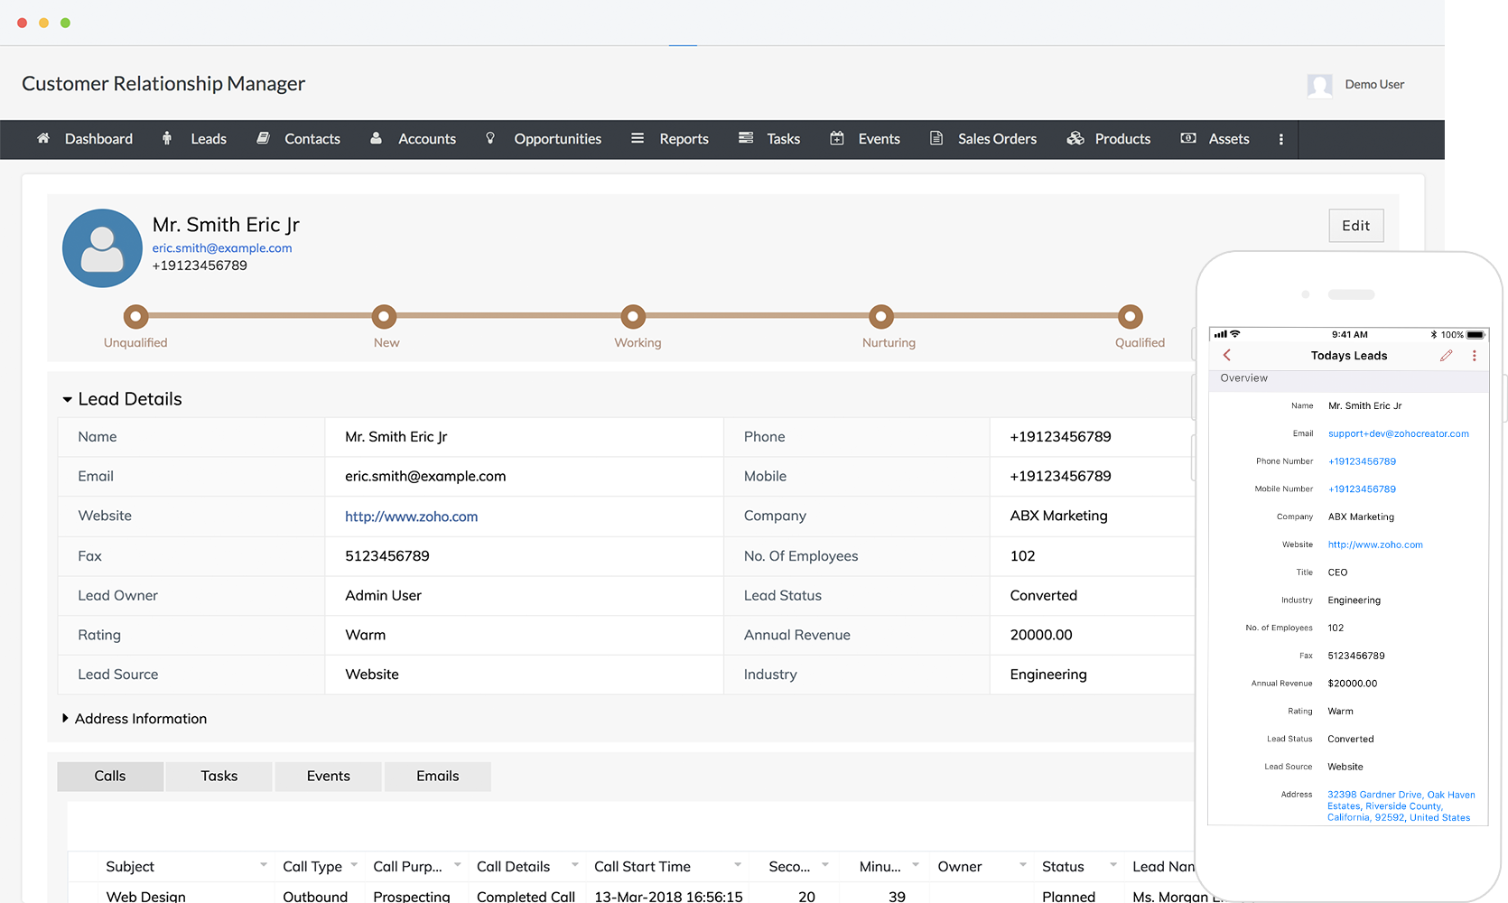Click the Edit button

click(x=1355, y=226)
